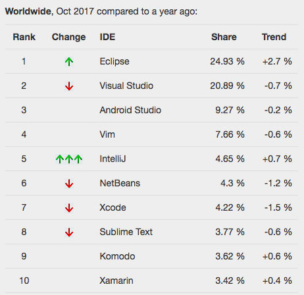Select the Change column header
The image size is (304, 295).
click(68, 38)
